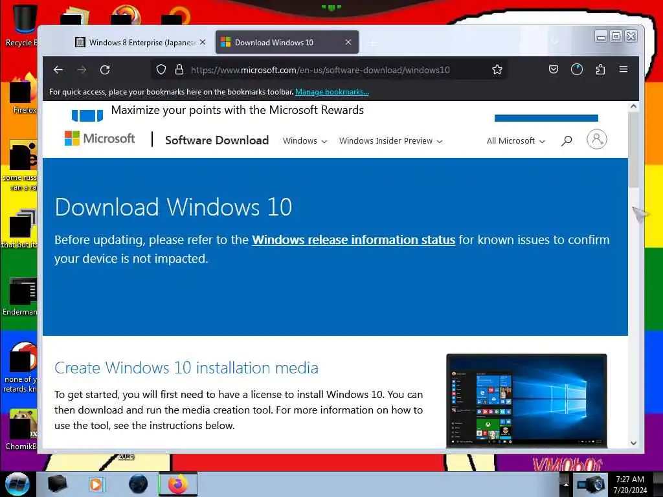Select the Enderman desktop icon
Viewport: 663px width, 497px height.
pyautogui.click(x=20, y=296)
